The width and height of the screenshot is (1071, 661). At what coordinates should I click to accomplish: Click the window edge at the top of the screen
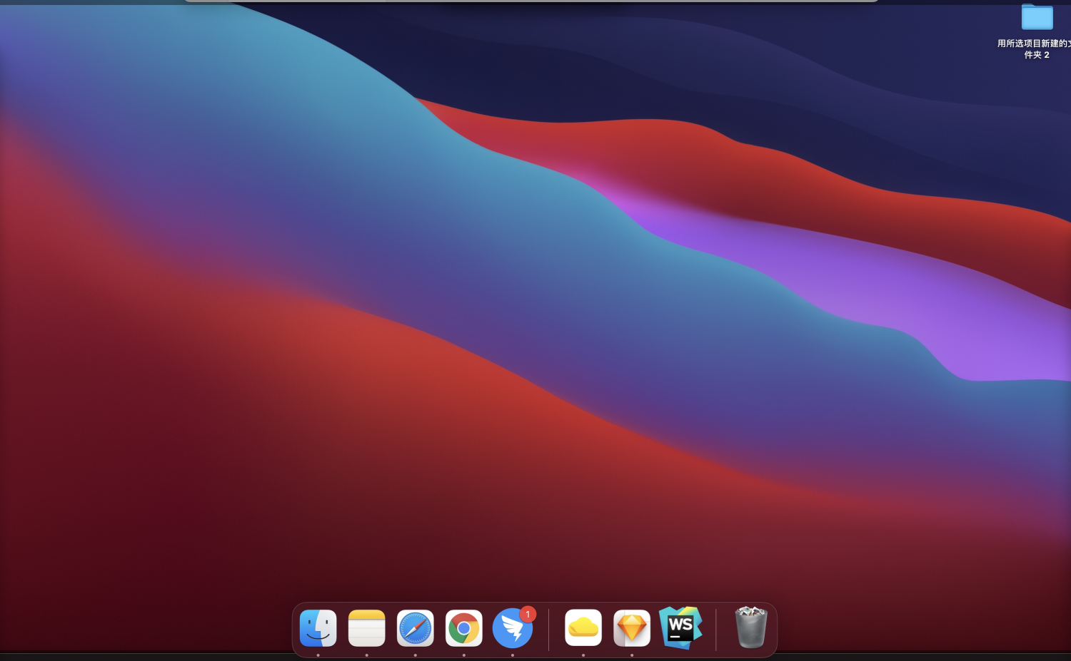[x=532, y=1]
